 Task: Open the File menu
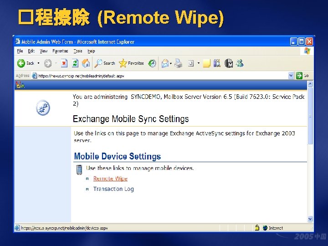20,51
